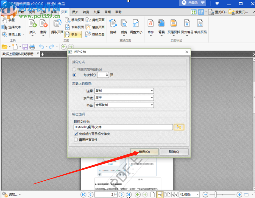Enable overwrite existing files checkbox
This screenshot has height=198, width=255.
[x=76, y=140]
